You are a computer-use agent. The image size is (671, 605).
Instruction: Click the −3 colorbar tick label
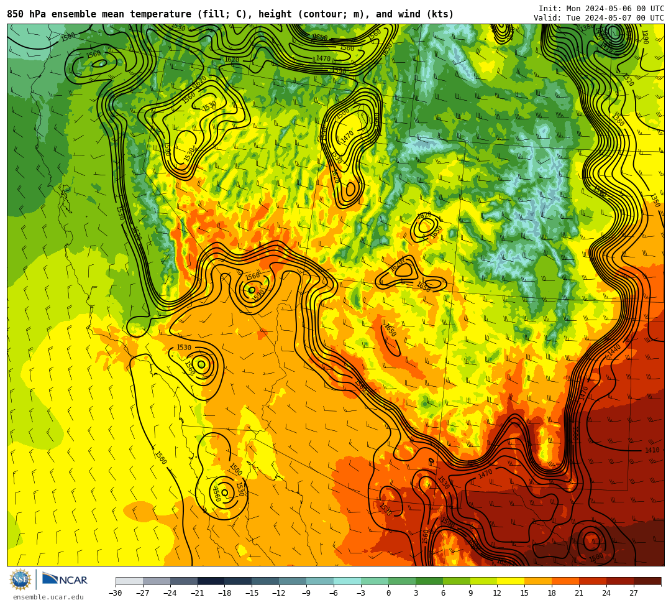click(x=361, y=593)
